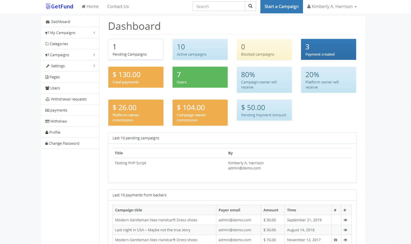Screen dimensions: 411x244
Task: Select the megaphone icon next to My Campaigns
Action: [47, 33]
